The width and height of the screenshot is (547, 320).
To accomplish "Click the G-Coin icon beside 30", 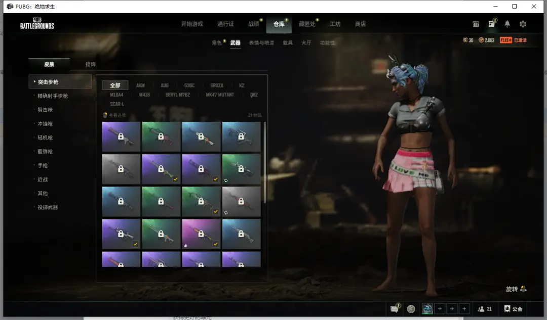I will 465,40.
